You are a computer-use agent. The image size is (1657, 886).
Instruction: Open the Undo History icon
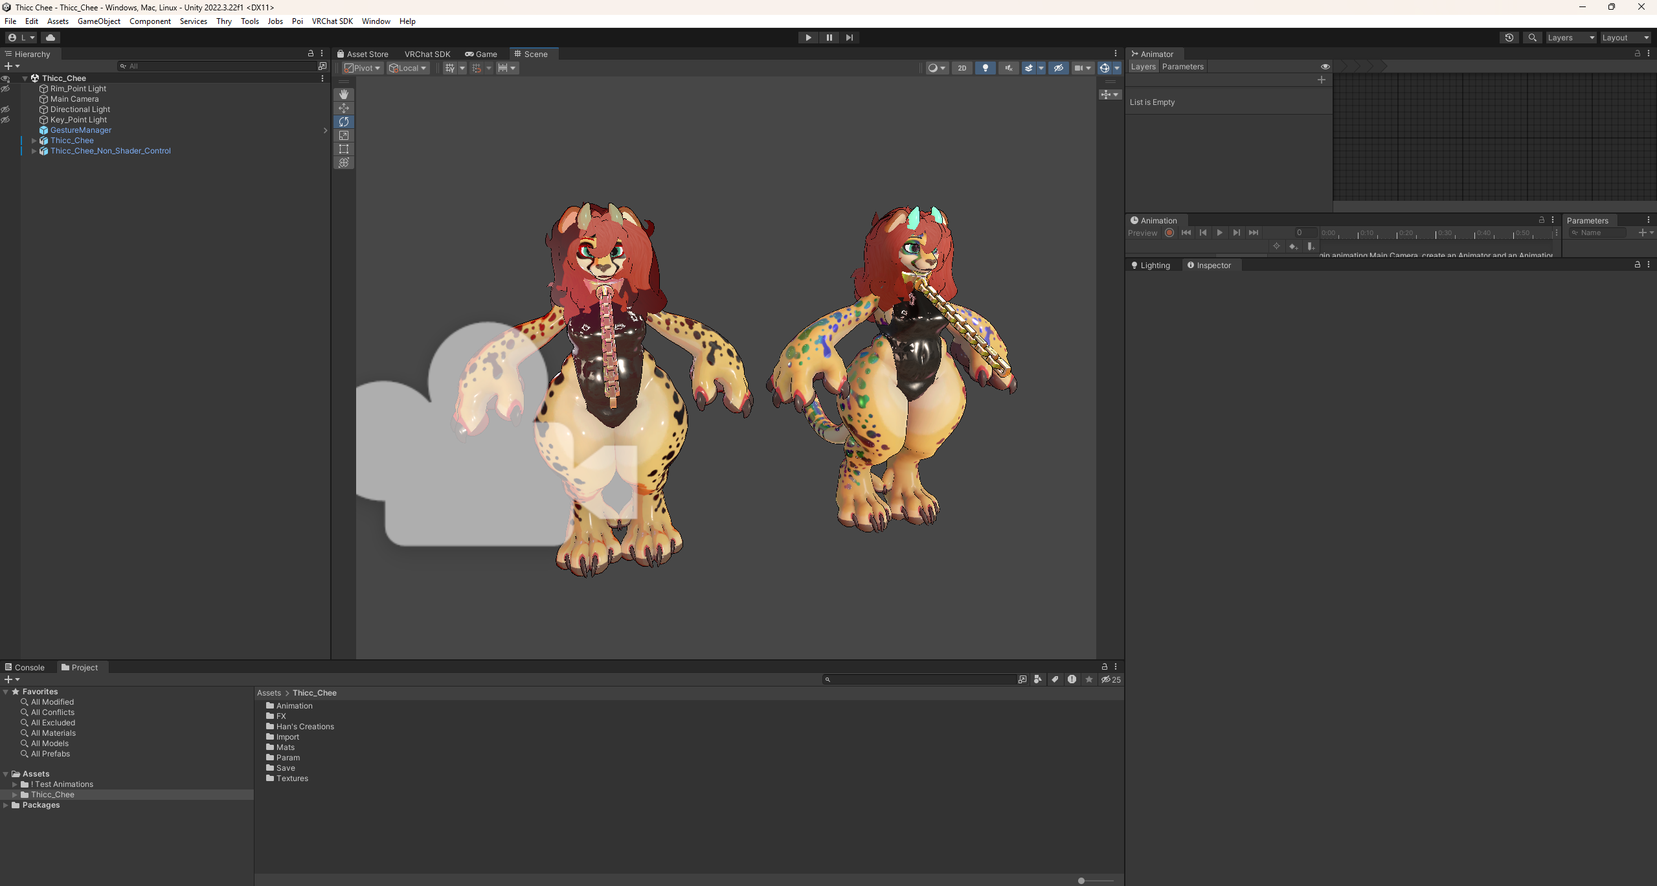point(1509,38)
